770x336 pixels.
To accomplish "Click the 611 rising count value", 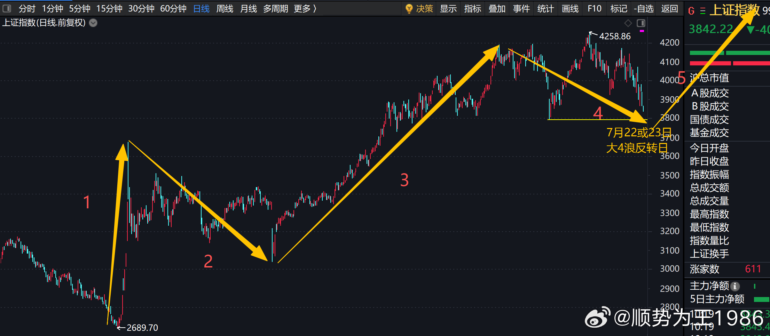I will [753, 269].
